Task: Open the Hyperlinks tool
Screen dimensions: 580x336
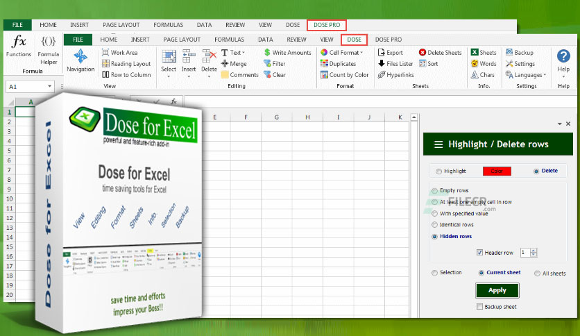Action: (x=382, y=75)
